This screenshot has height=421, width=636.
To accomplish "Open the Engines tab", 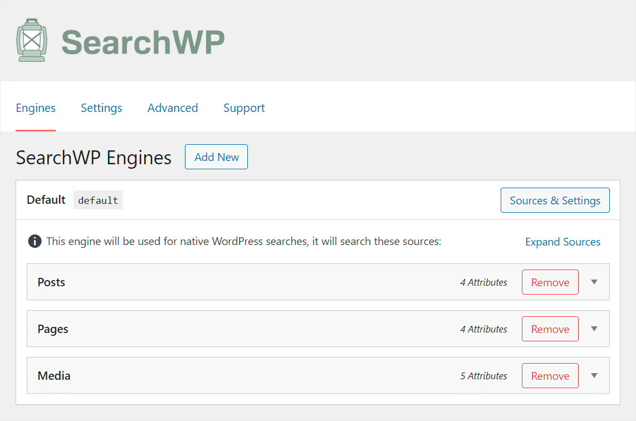I will (x=36, y=108).
